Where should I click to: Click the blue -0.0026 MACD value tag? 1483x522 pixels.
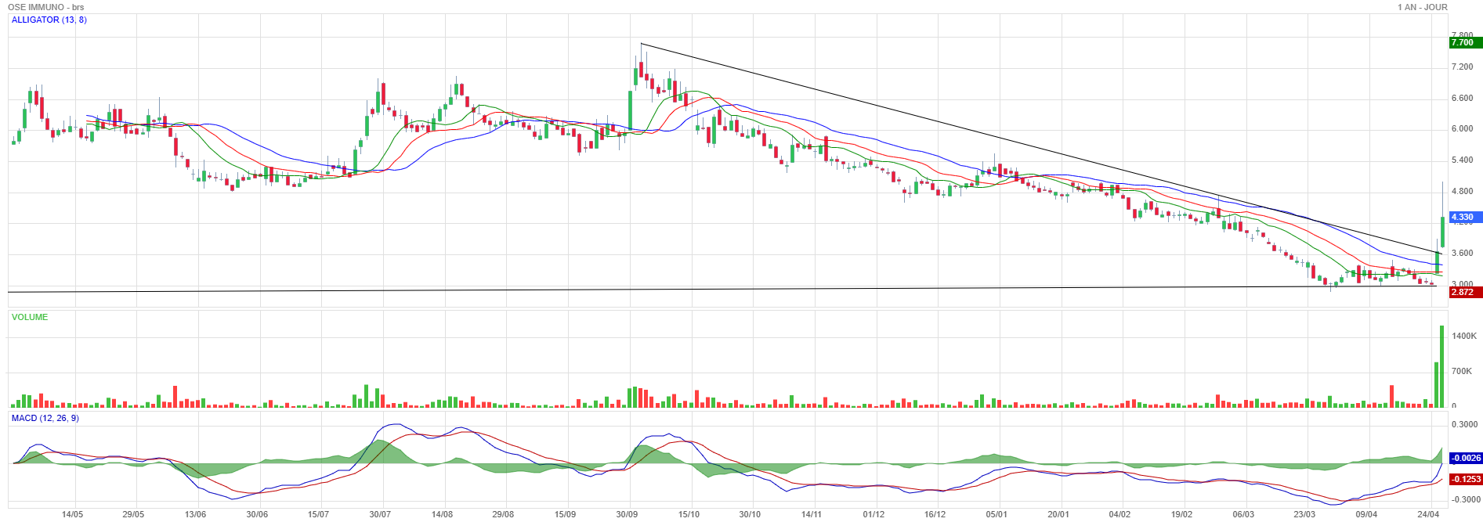[x=1465, y=458]
